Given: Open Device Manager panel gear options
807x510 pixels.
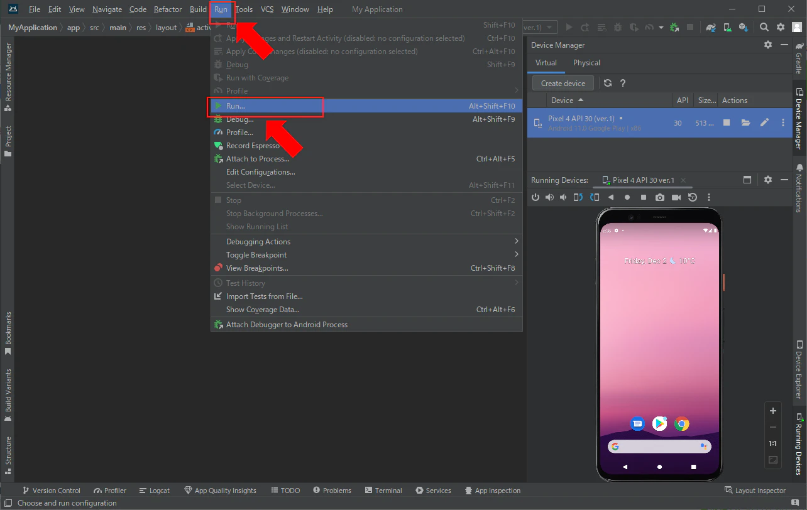Looking at the screenshot, I should pos(768,45).
